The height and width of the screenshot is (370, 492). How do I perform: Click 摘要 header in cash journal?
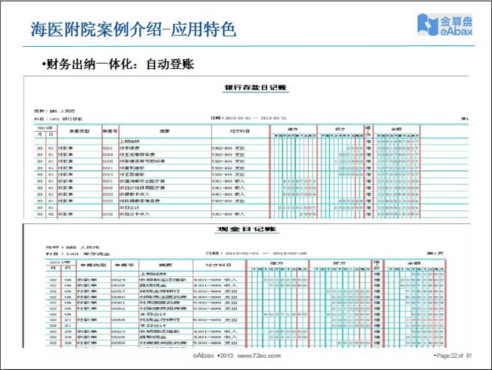pos(165,265)
